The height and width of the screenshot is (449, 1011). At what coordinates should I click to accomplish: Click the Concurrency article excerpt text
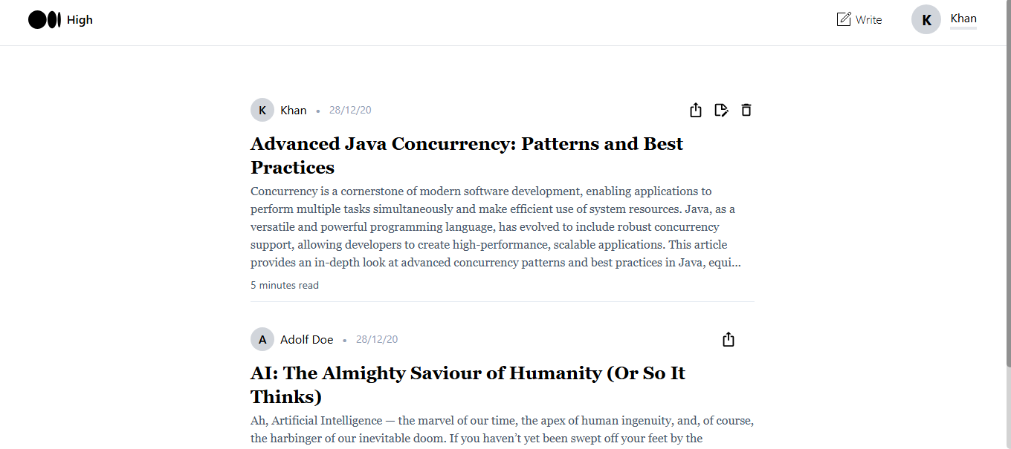pyautogui.click(x=496, y=226)
